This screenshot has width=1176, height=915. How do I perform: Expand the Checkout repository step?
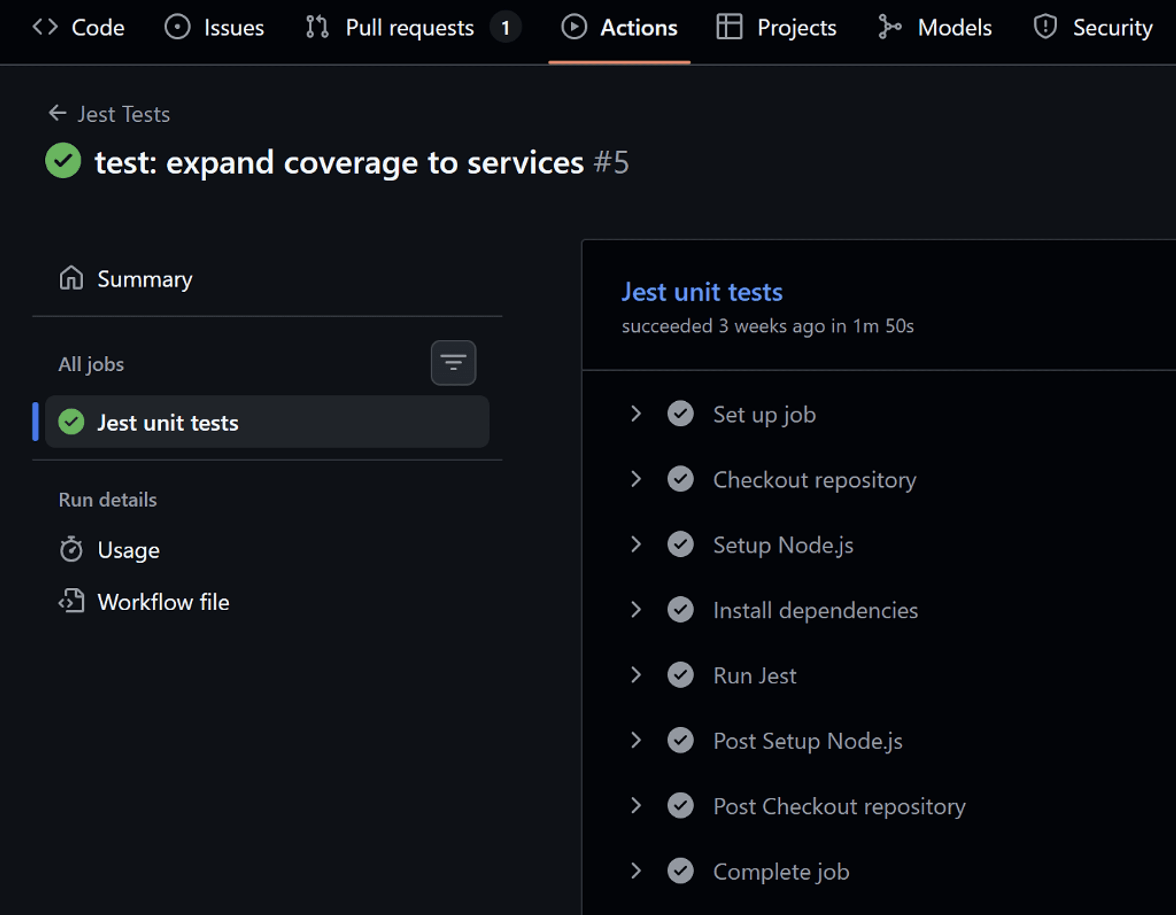tap(636, 479)
